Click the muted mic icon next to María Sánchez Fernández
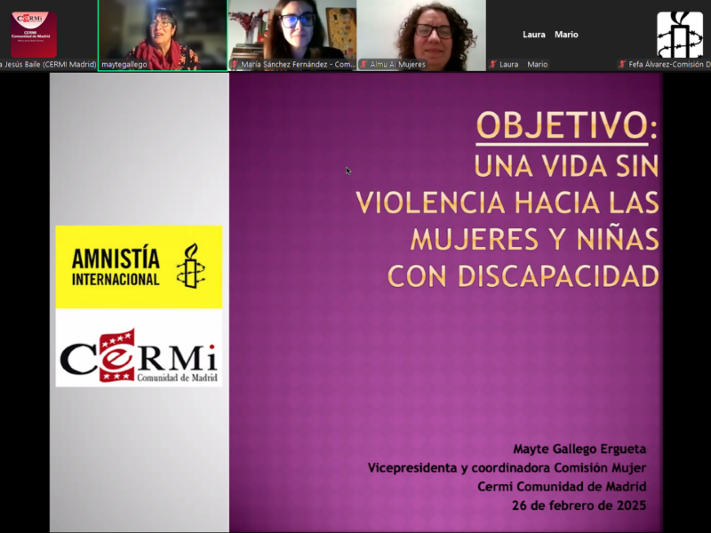Viewport: 711px width, 533px height. (235, 64)
